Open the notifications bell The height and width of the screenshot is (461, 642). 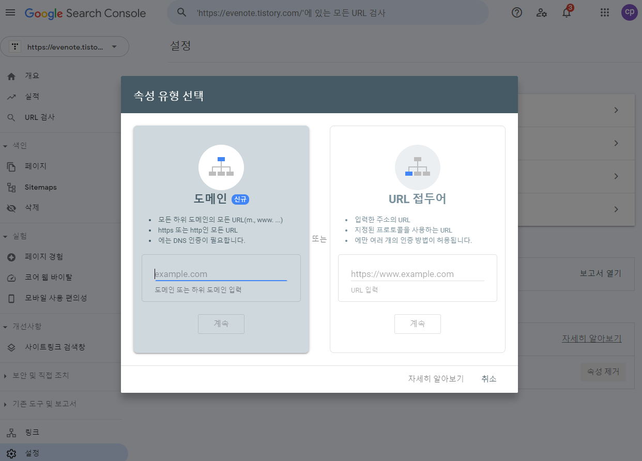[x=567, y=12]
